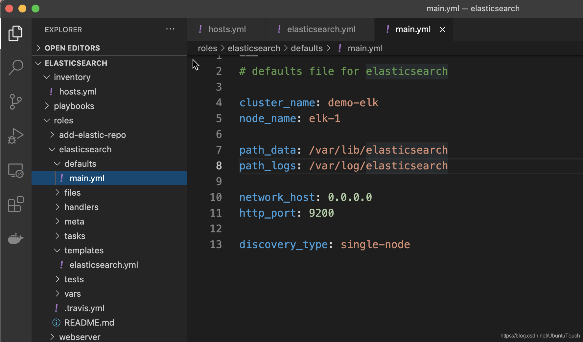This screenshot has height=342, width=583.
Task: Expand the files folder
Action: tap(57, 193)
